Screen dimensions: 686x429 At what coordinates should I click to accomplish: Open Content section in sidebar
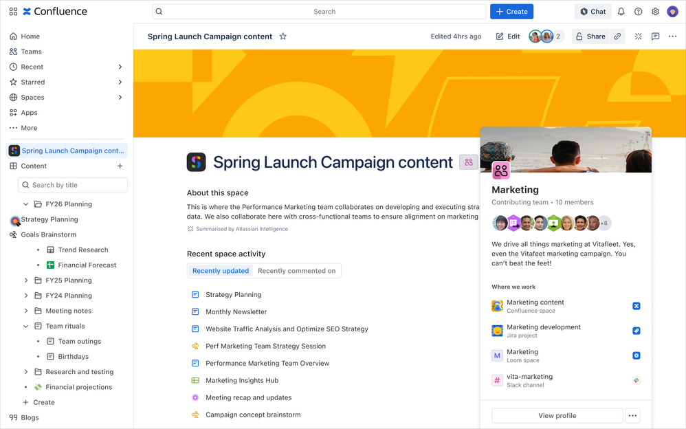34,166
